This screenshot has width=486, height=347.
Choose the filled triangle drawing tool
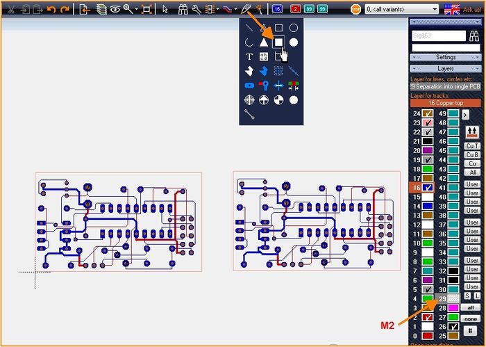(x=264, y=42)
